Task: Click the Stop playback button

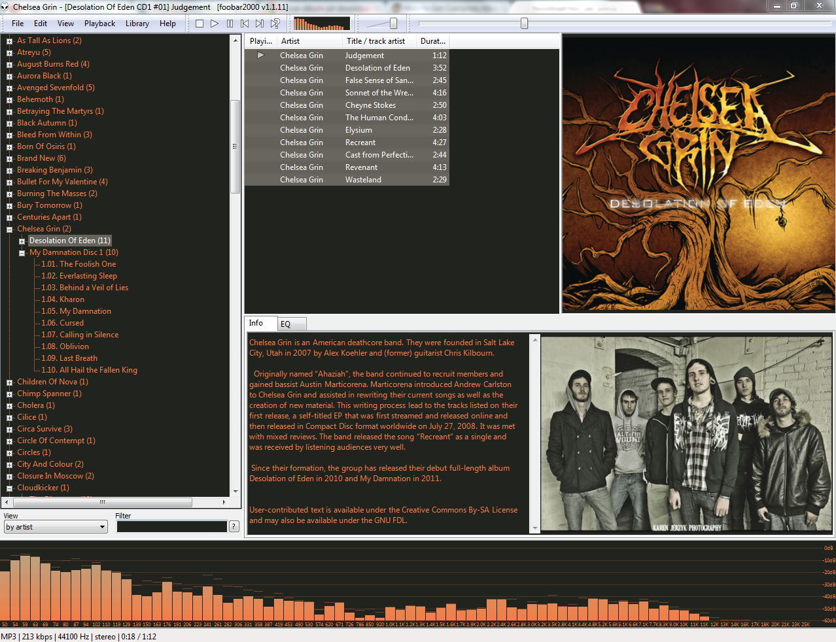Action: (x=200, y=24)
